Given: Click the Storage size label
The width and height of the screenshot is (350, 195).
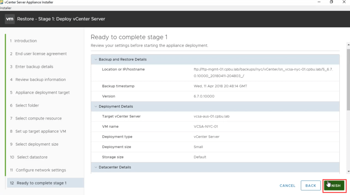Looking at the screenshot, I should pos(113,157).
